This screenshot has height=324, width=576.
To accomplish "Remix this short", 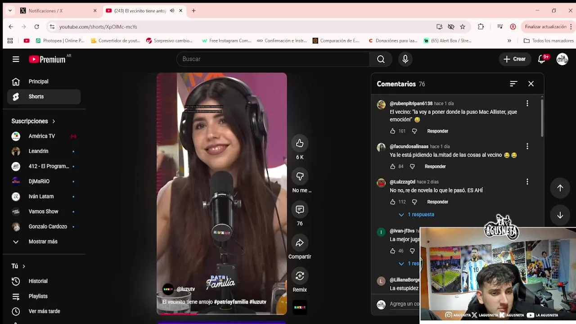I will click(300, 276).
